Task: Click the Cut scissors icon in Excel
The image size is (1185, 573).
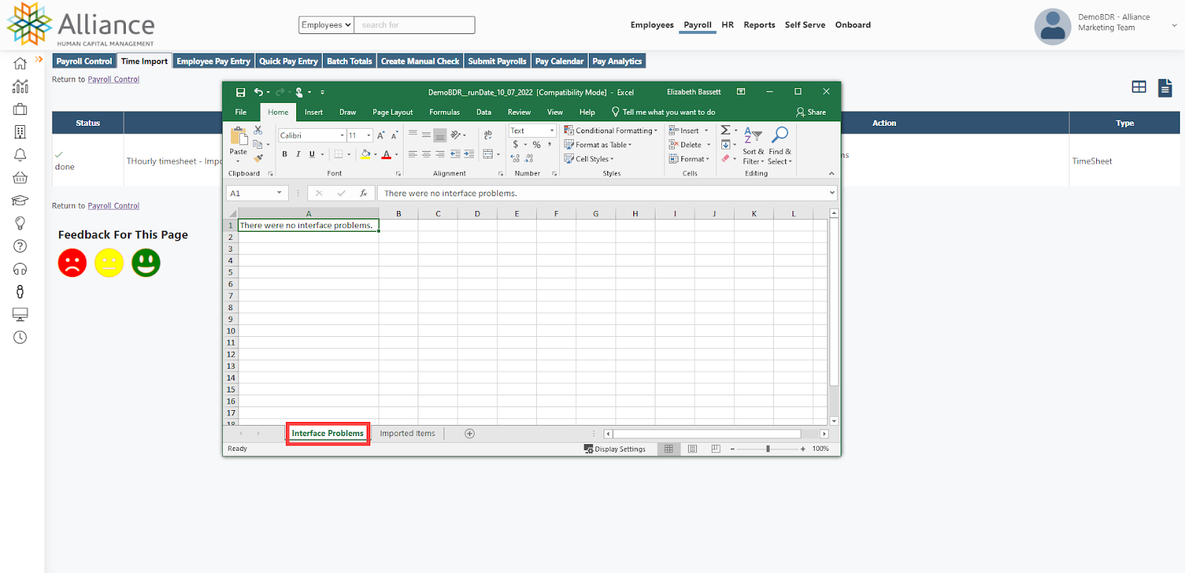Action: pos(258,130)
